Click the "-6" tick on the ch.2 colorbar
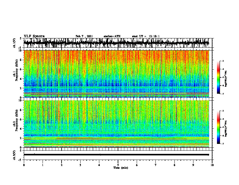The height and width of the screenshot is (185, 239). pyautogui.click(x=223, y=135)
